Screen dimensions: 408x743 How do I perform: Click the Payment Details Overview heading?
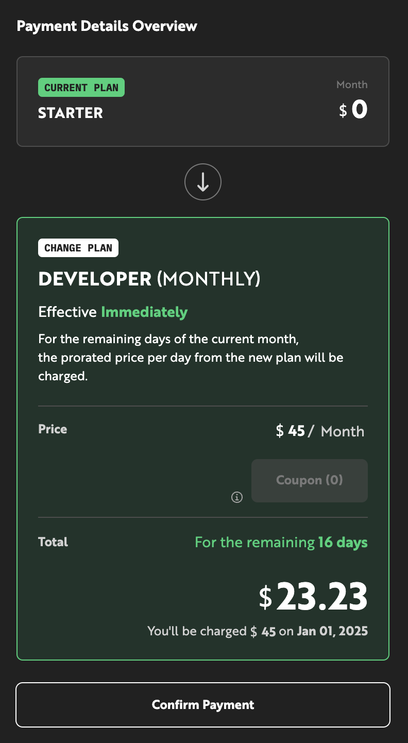(x=107, y=26)
